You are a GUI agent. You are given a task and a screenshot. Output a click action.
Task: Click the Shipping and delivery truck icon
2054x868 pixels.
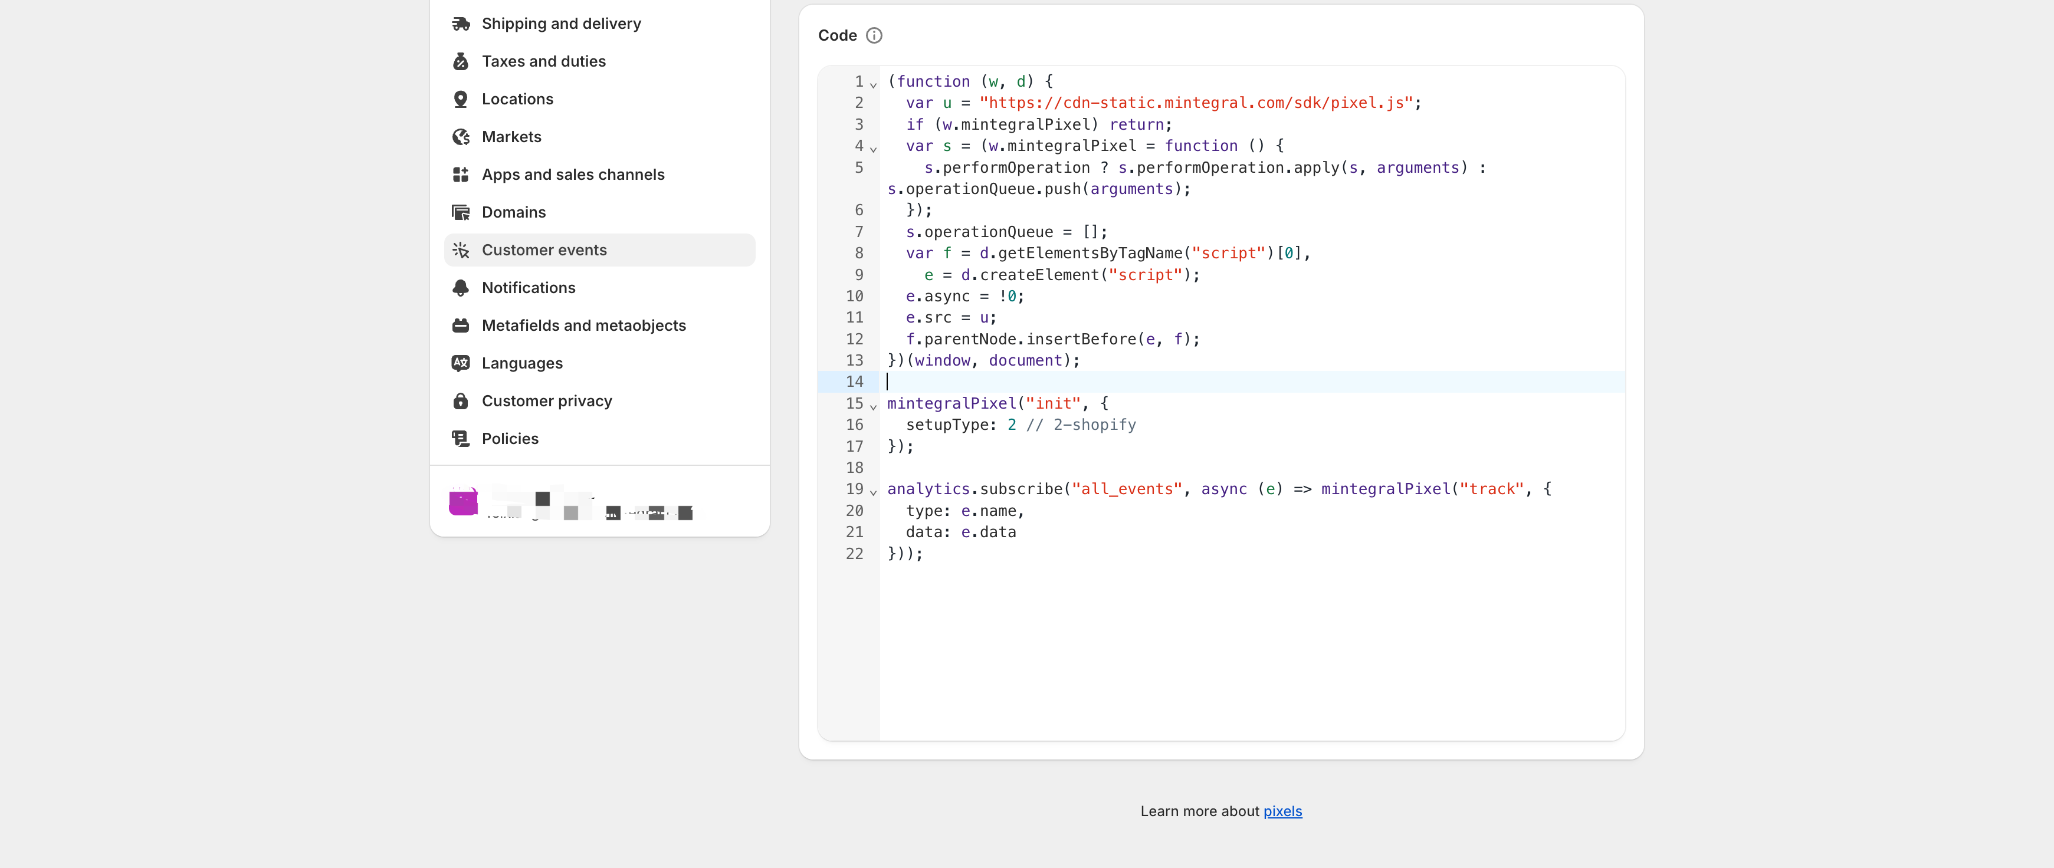(462, 23)
